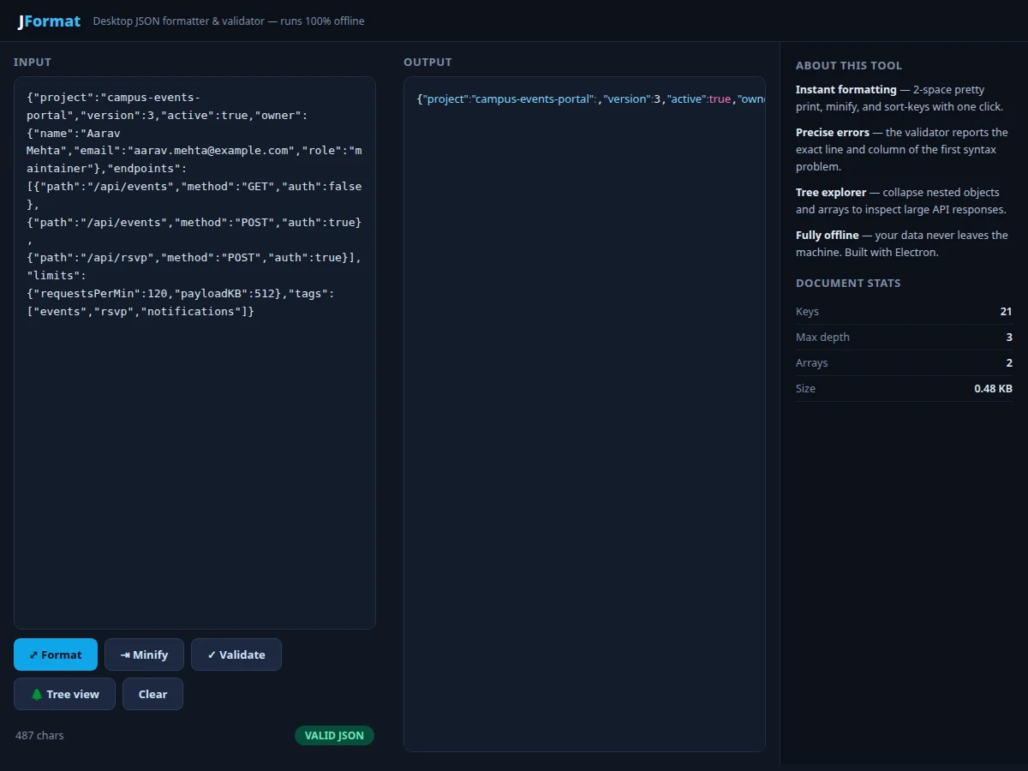Screen dimensions: 1028x771
Task: Click the VALID JSON status badge
Action: coord(334,735)
